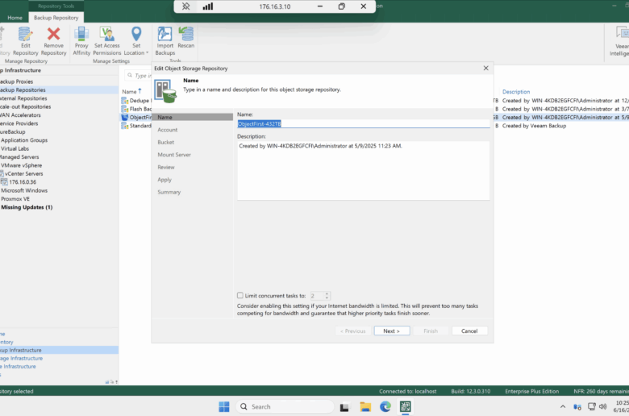Image resolution: width=629 pixels, height=416 pixels.
Task: Open the Set Location dropdown arrow
Action: pos(147,53)
